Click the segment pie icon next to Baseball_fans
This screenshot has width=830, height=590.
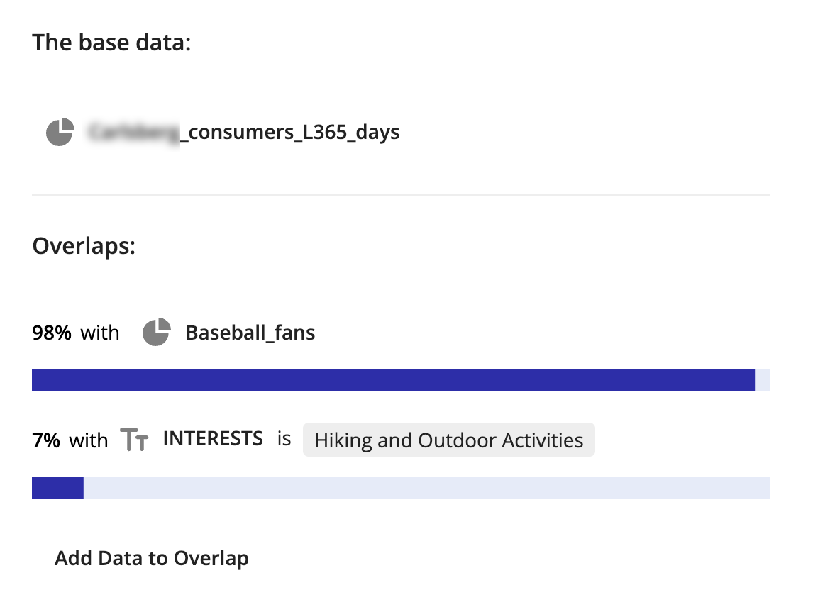pyautogui.click(x=157, y=332)
